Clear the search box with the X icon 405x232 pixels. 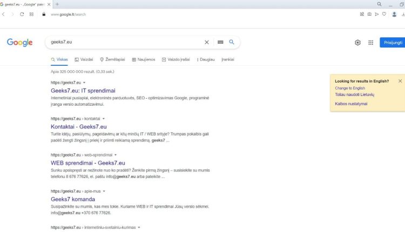pyautogui.click(x=206, y=42)
